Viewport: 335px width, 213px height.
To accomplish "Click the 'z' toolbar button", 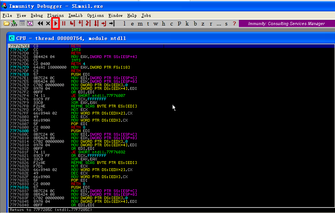I will tap(203, 24).
